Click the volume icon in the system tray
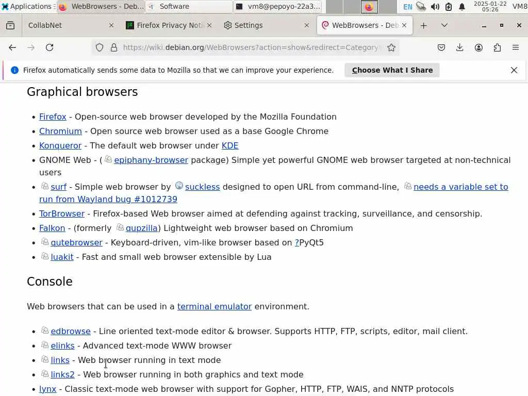 coord(435,7)
